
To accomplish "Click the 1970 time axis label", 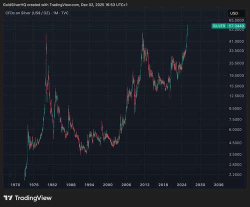I will point(15,184).
